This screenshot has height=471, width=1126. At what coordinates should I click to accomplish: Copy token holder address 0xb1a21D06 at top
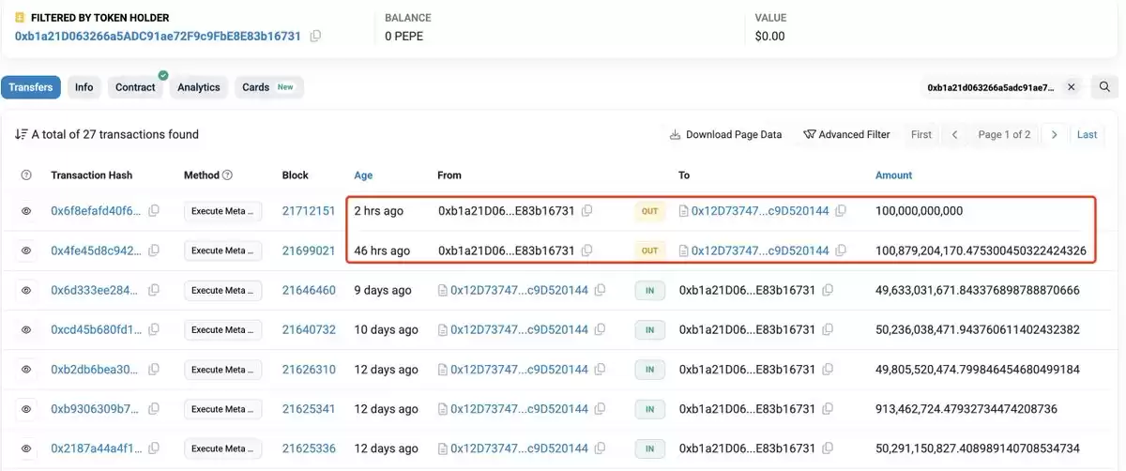coord(316,36)
